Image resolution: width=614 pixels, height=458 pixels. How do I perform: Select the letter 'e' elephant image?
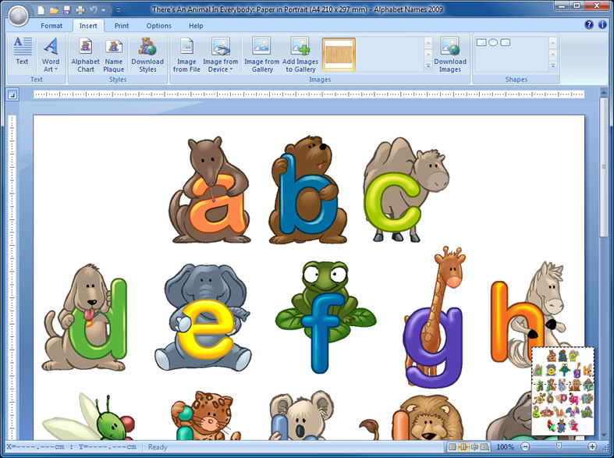point(203,318)
